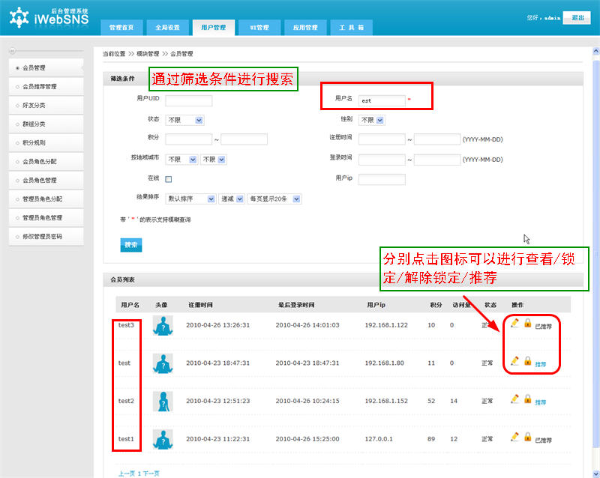Click the 注册时间 start date field
600x478 pixels.
click(x=382, y=139)
